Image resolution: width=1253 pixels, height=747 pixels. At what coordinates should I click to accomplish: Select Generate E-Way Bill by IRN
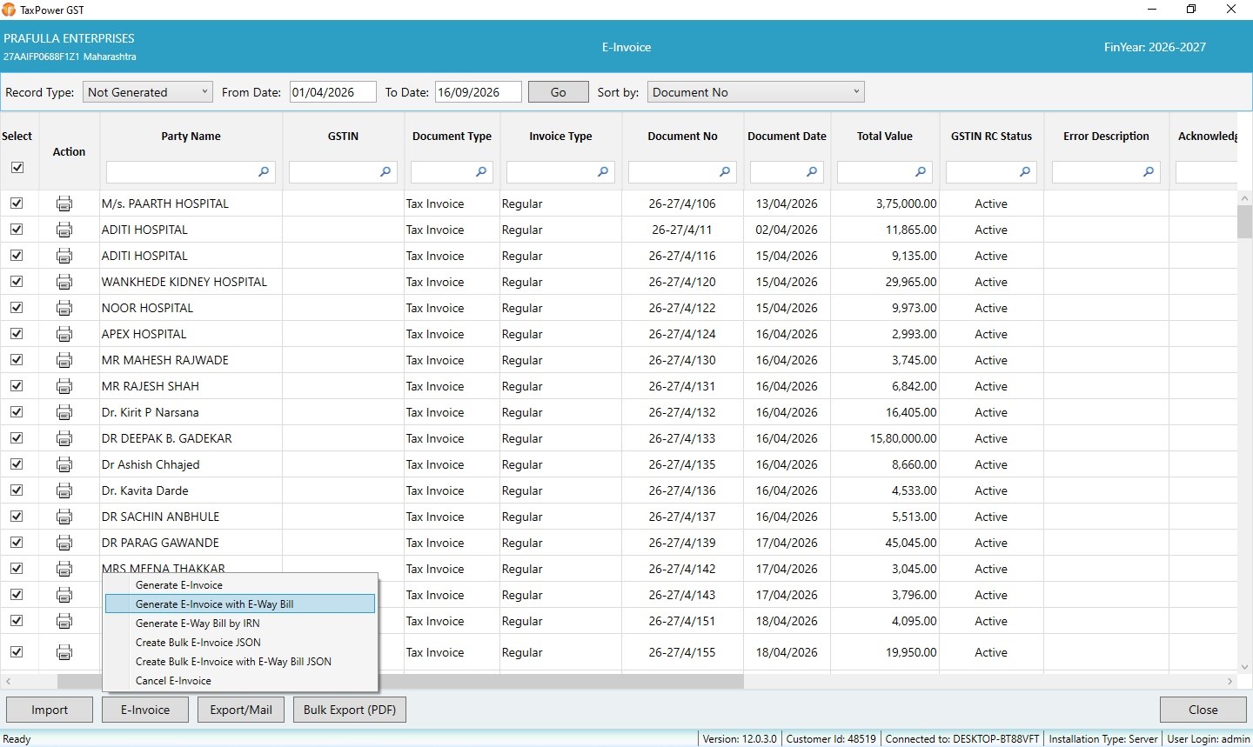(240, 624)
